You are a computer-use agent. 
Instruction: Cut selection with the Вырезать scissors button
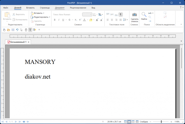click(19, 14)
